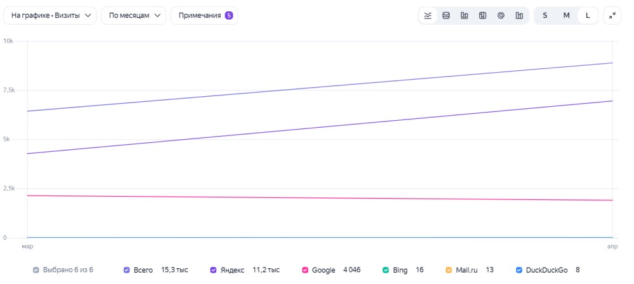Screen dimensions: 634x284
Task: Collapse the chart with the shrink arrows icon
Action: click(612, 16)
